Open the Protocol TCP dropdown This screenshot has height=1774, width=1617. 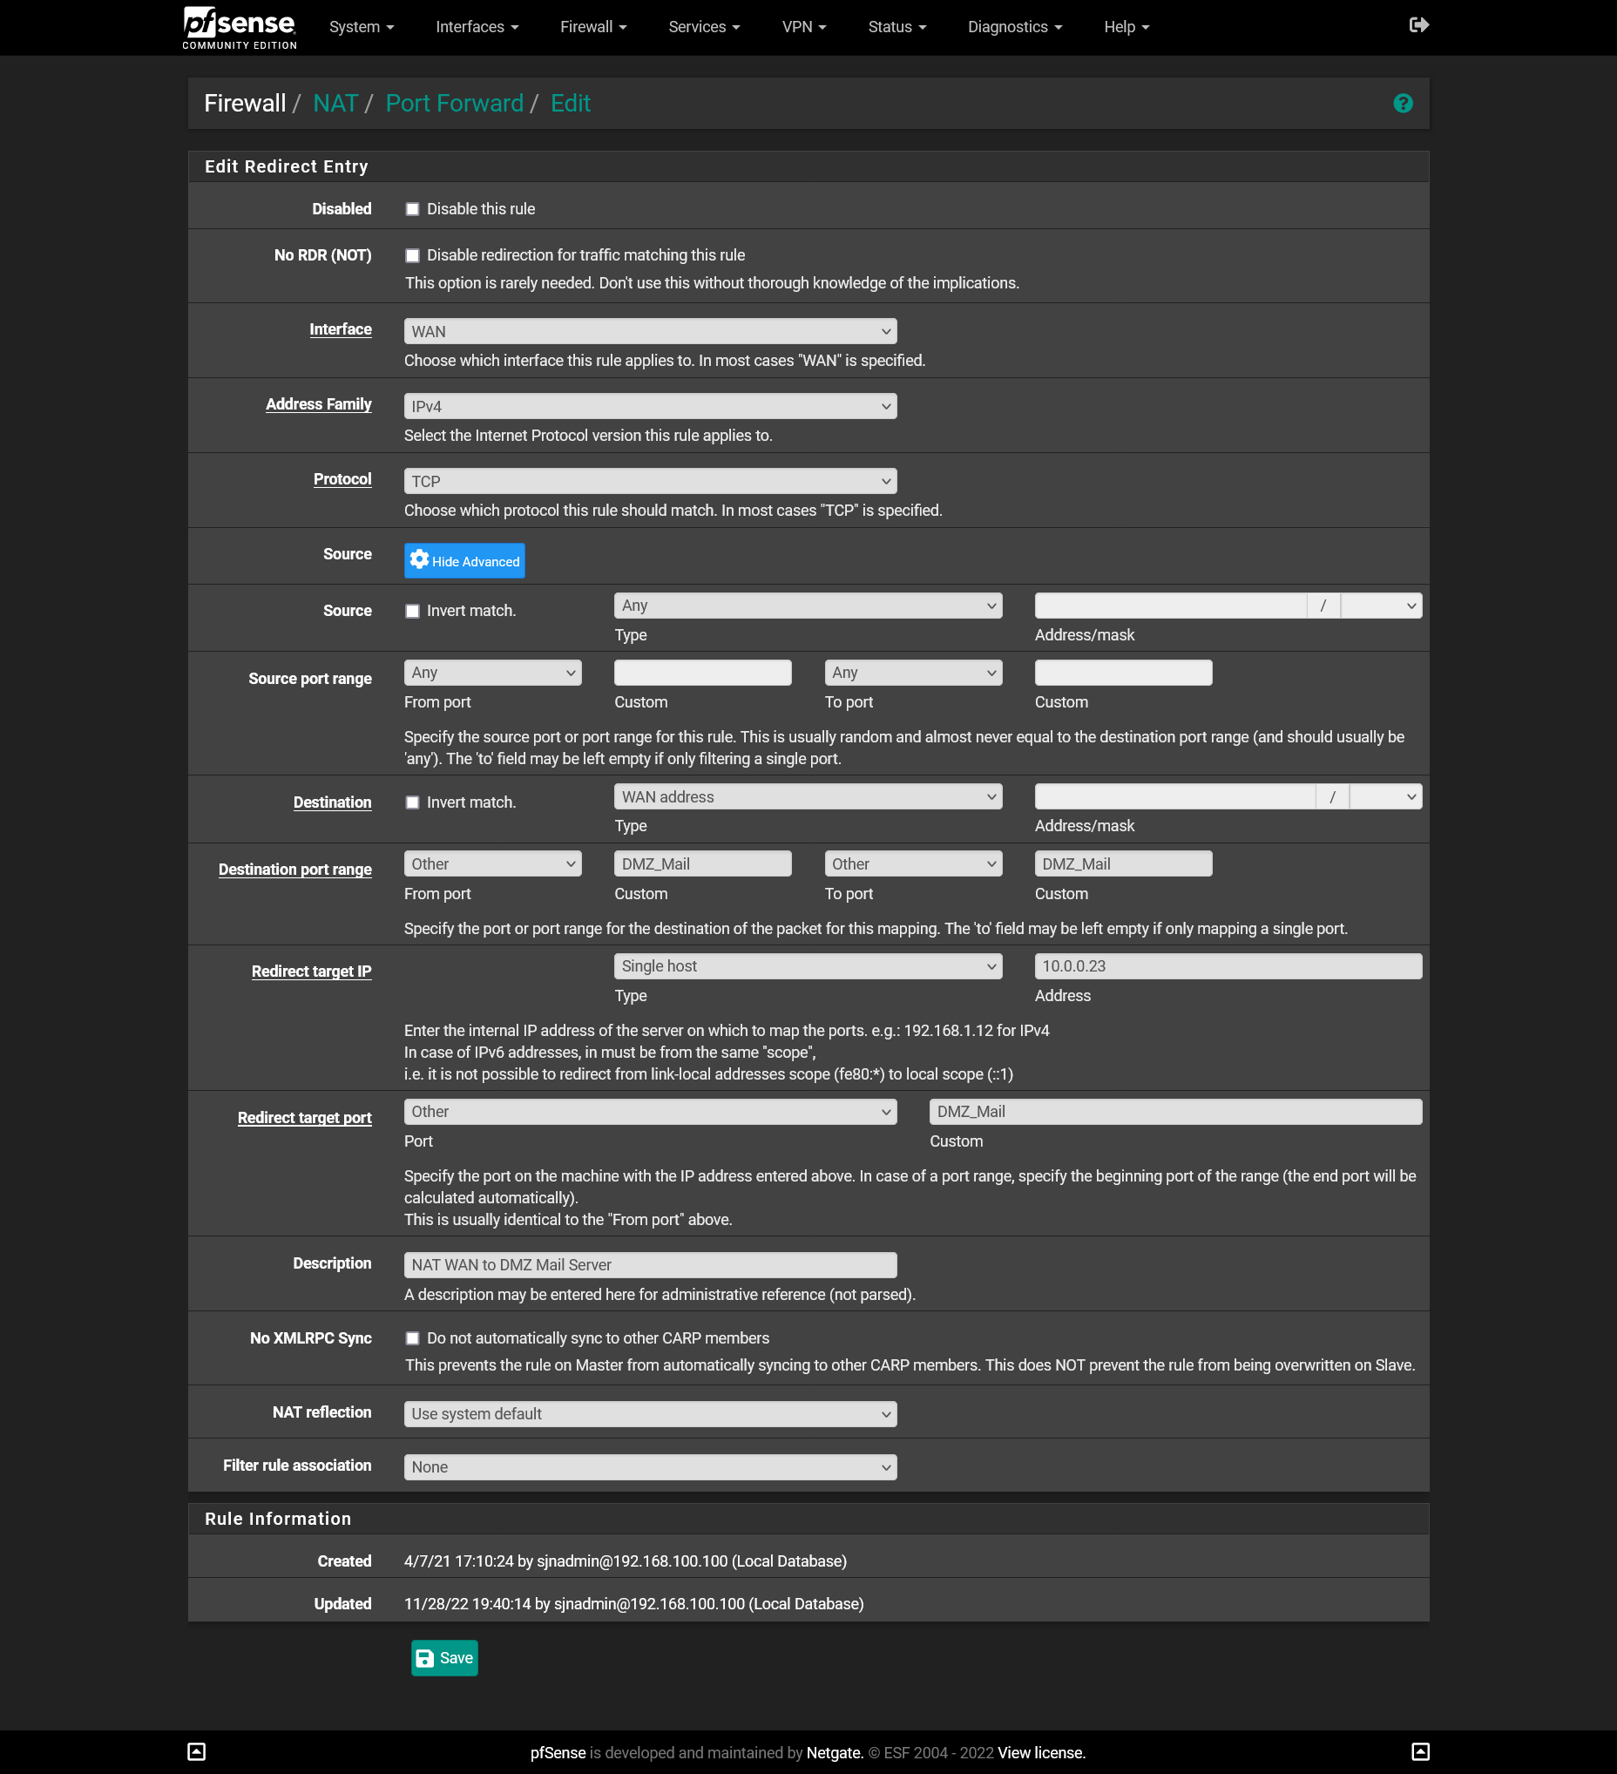click(650, 481)
